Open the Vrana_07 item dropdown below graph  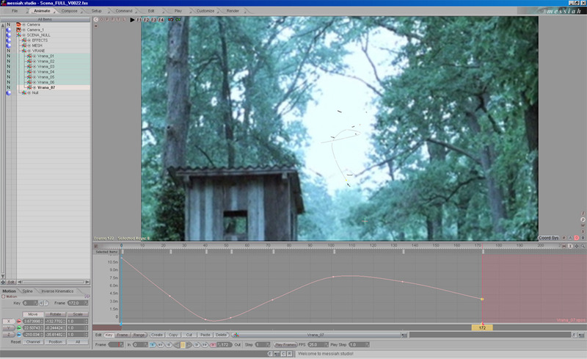(x=316, y=335)
